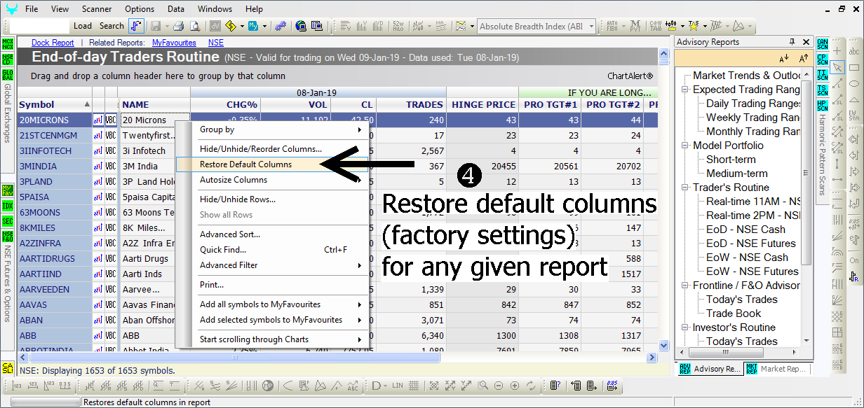Click the SEC green icon in left sidebar
This screenshot has height=408, width=864.
(7, 220)
